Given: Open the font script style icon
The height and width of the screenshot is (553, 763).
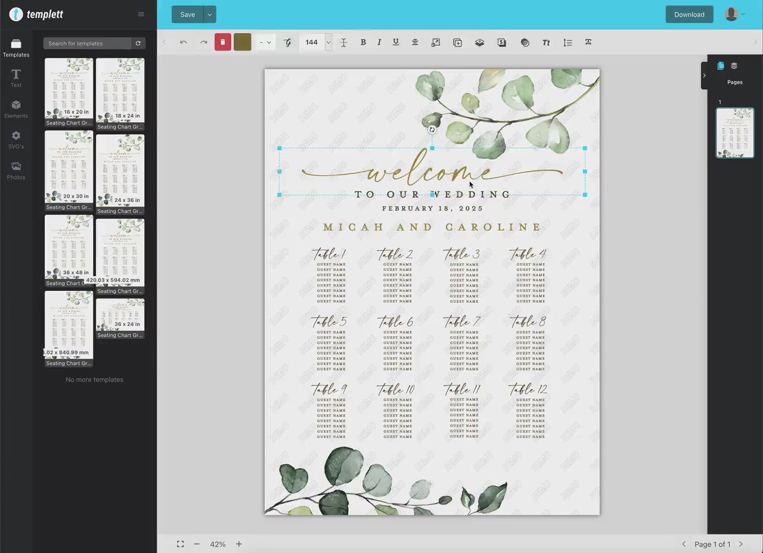Looking at the screenshot, I should pyautogui.click(x=288, y=42).
